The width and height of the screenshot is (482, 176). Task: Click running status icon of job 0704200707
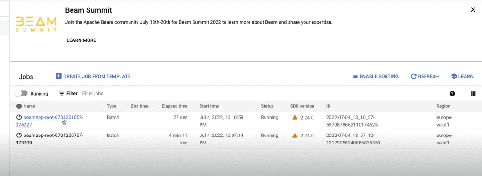[19, 136]
